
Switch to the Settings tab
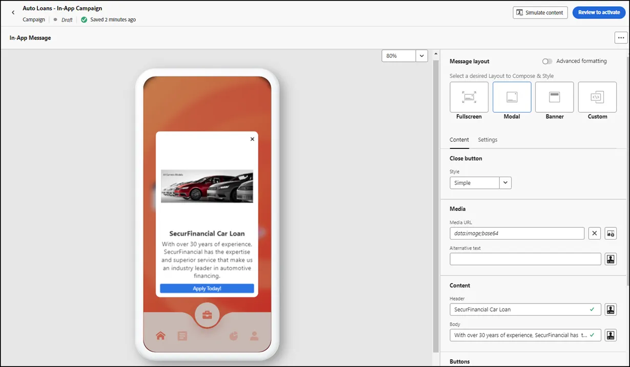point(487,140)
